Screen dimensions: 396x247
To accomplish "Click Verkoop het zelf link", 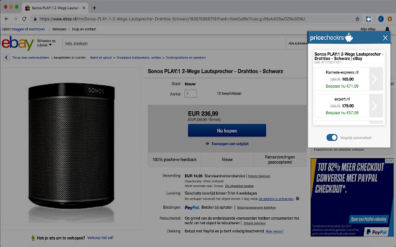I will coord(100,238).
